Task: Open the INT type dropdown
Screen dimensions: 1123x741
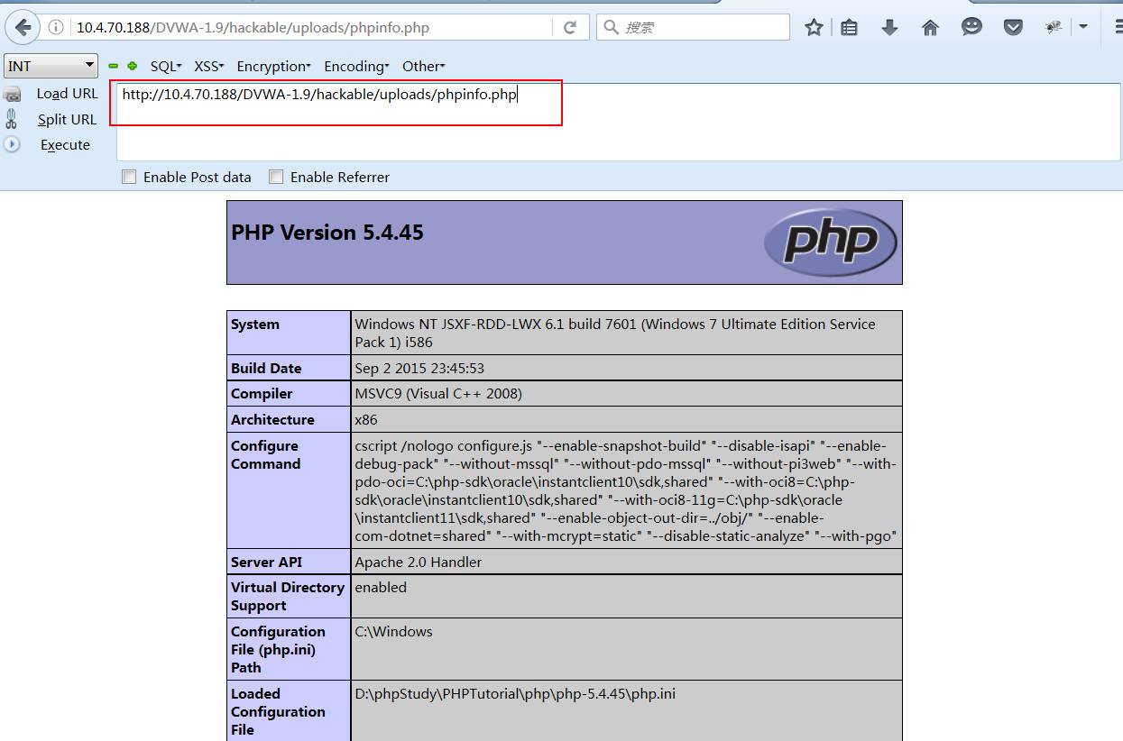Action: pos(51,66)
